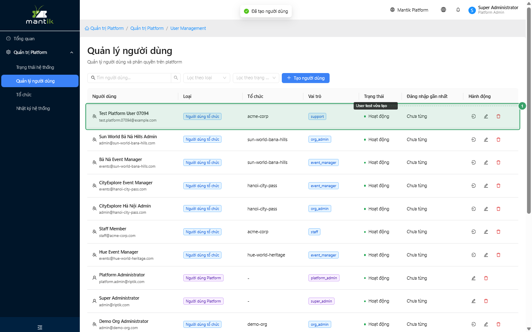Image resolution: width=532 pixels, height=332 pixels.
Task: Click admin@riptik.com email text
Action: (x=114, y=305)
